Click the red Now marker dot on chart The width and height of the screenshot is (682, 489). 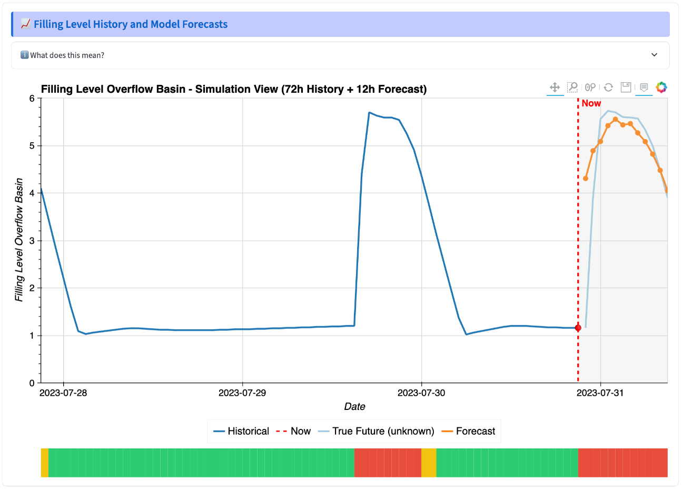tap(578, 328)
